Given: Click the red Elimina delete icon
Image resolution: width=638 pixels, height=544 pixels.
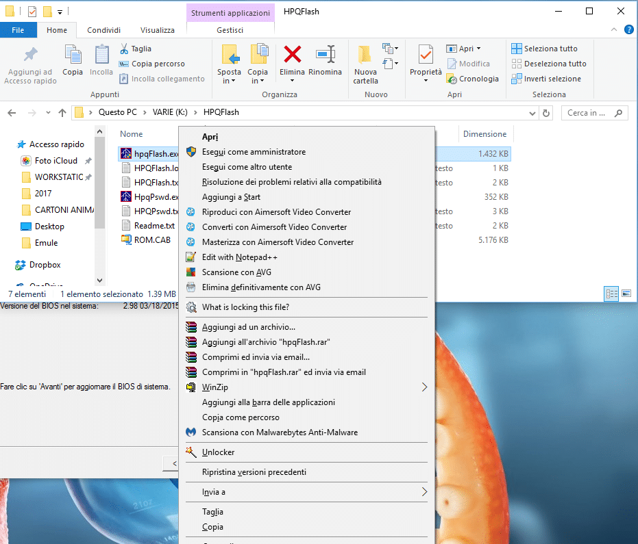Looking at the screenshot, I should 292,55.
